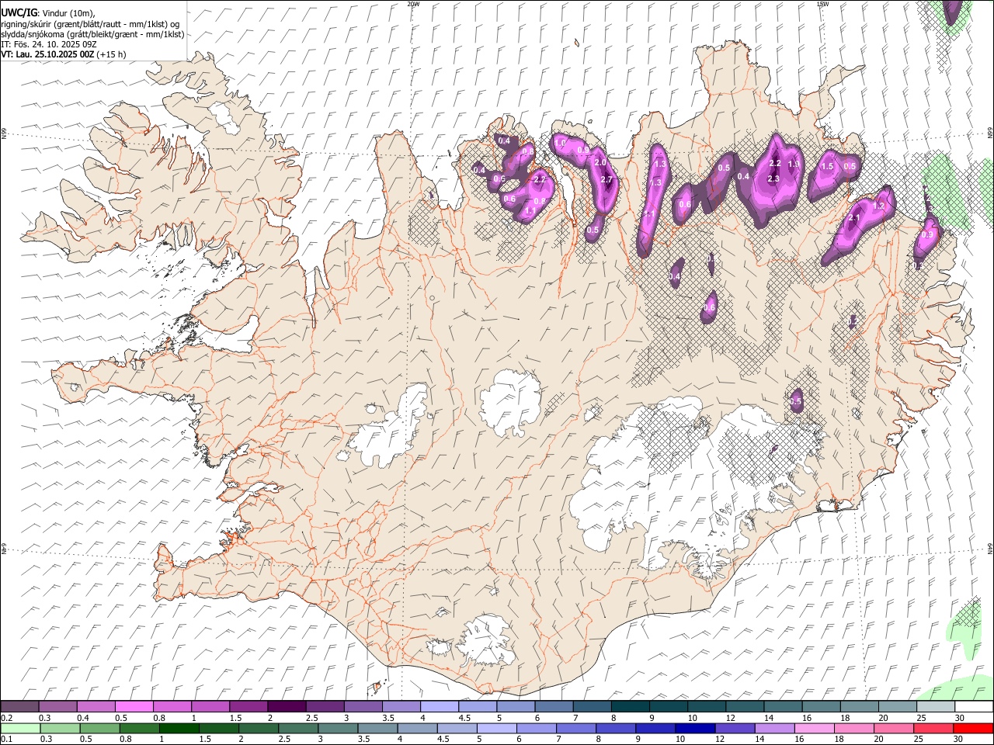Pick the bright red 30 swatch in the rain scale
Viewport: 994px width, 745px height.
pos(973,729)
